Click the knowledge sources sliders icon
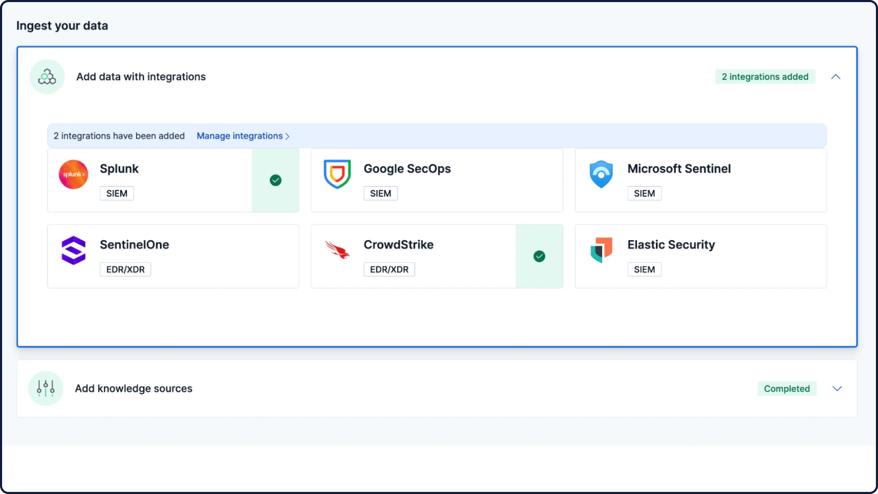878x494 pixels. click(45, 389)
